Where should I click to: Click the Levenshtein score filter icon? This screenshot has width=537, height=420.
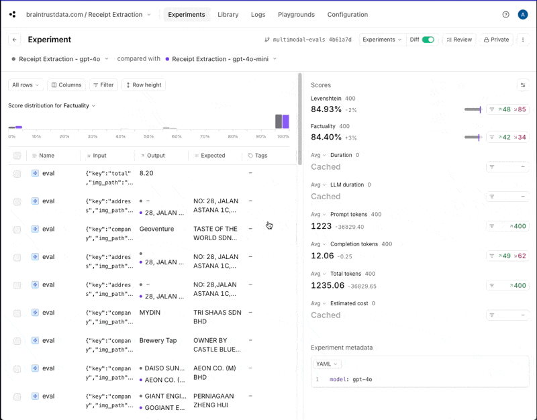(491, 109)
